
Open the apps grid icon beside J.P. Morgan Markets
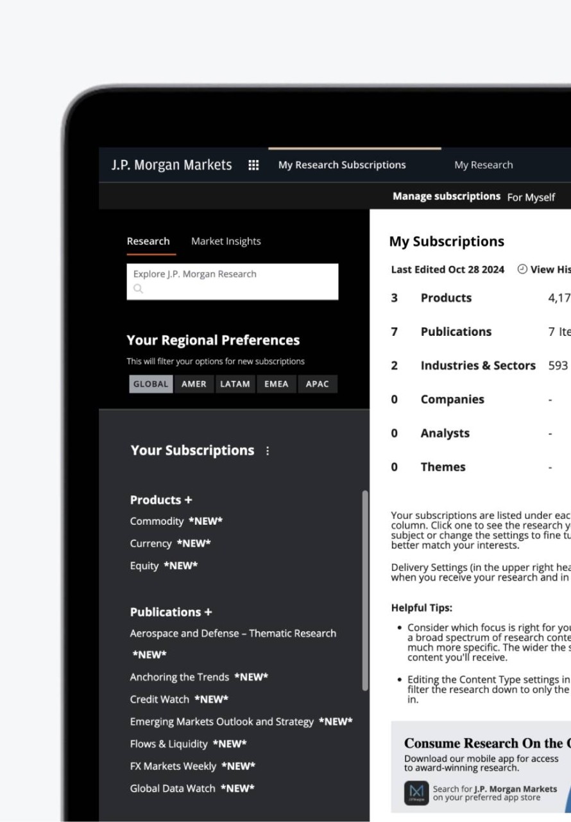click(253, 165)
